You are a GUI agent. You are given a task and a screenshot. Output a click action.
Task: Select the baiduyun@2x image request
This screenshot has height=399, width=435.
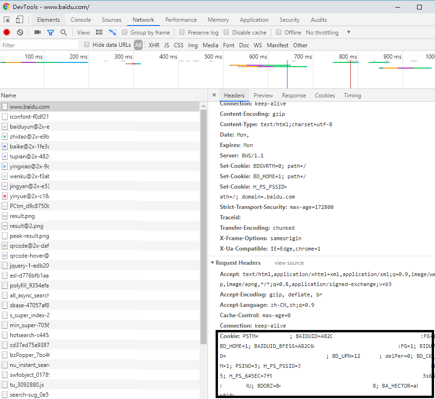click(x=100, y=127)
